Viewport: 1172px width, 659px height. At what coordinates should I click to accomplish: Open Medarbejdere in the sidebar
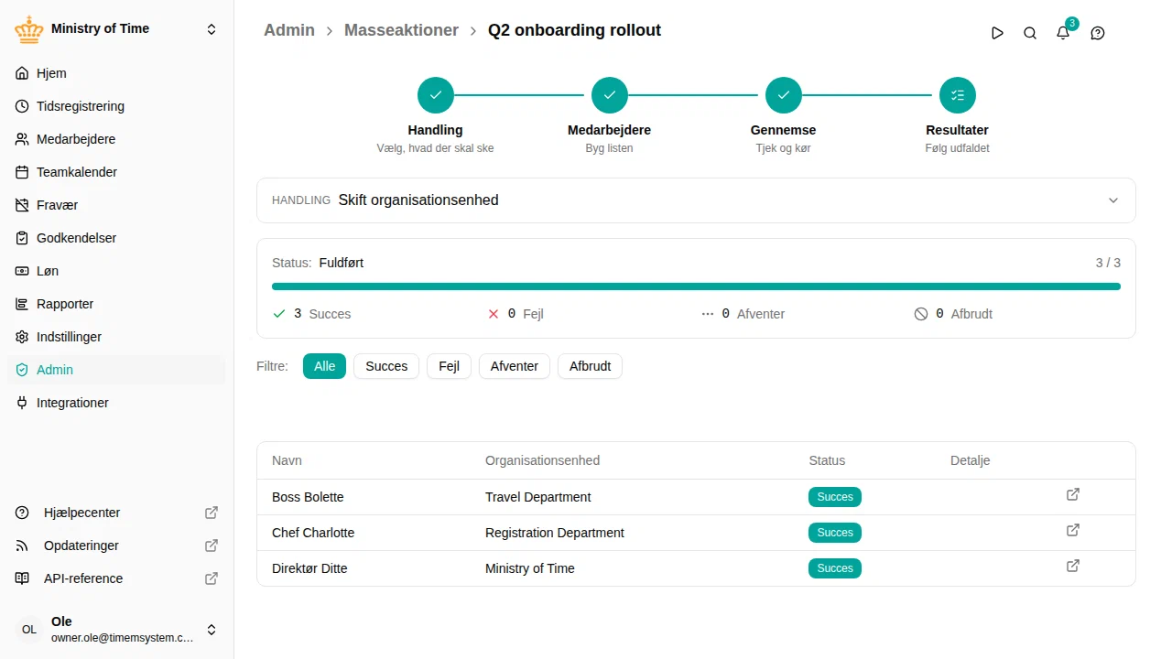coord(116,139)
